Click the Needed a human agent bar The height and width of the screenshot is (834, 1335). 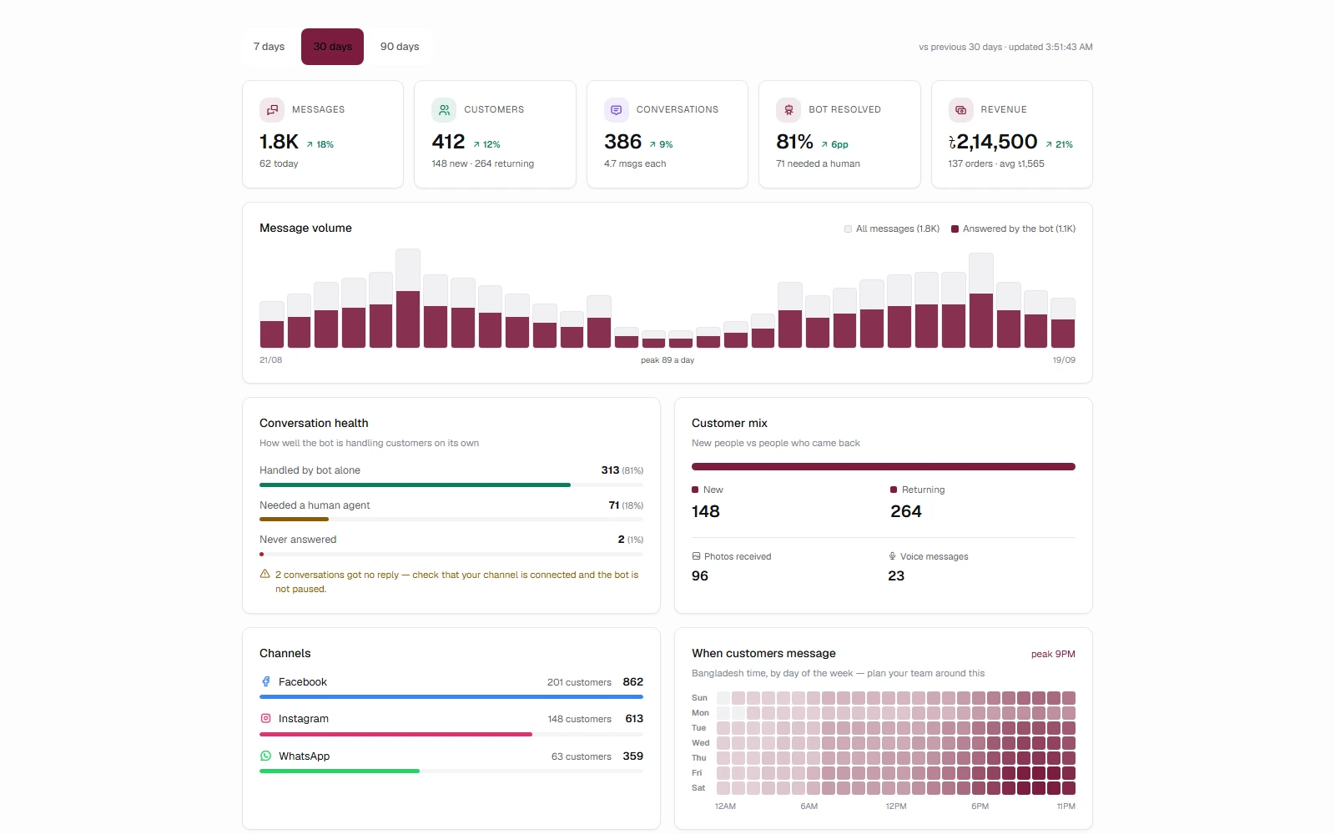[451, 519]
